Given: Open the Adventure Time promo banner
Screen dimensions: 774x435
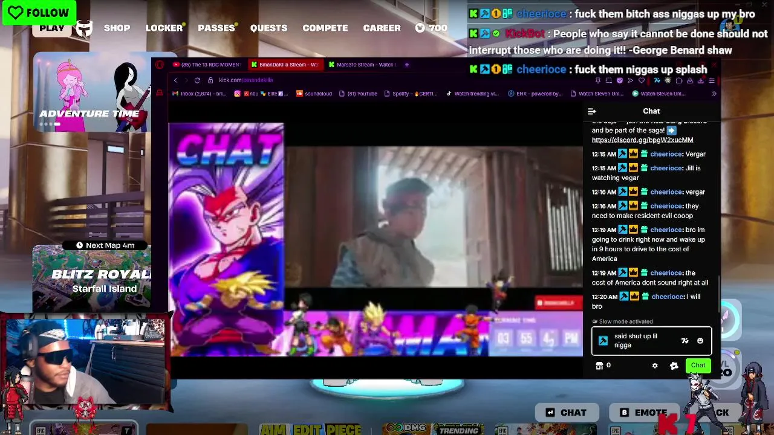Looking at the screenshot, I should pos(92,92).
